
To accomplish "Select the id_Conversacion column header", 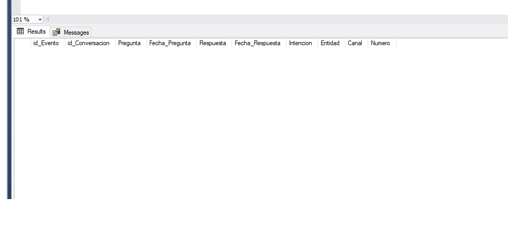I will pyautogui.click(x=88, y=43).
